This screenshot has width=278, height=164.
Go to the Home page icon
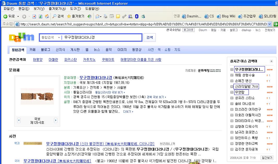pyautogui.click(x=47, y=16)
